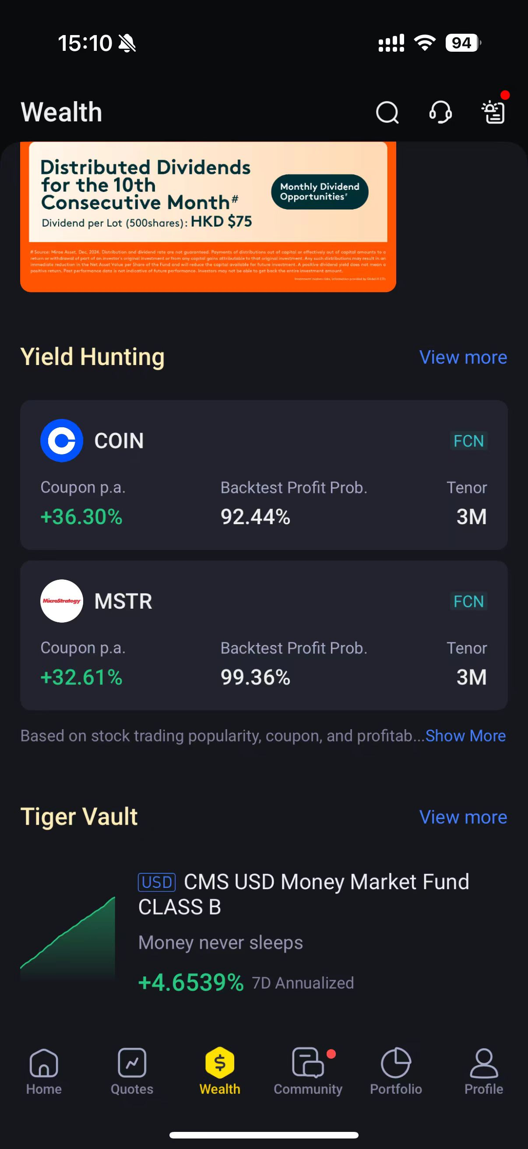Switch to the Quotes tab
Image resolution: width=528 pixels, height=1149 pixels.
tap(132, 1071)
